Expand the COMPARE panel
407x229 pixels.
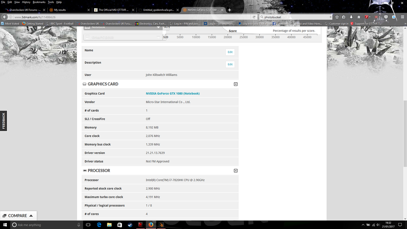[x=18, y=215]
